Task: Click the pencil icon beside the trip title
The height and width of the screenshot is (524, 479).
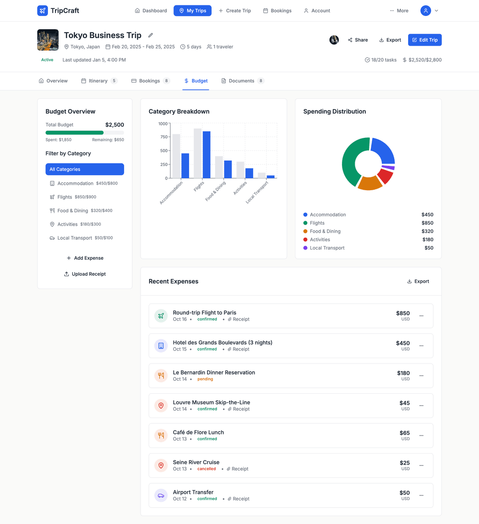Action: [150, 35]
